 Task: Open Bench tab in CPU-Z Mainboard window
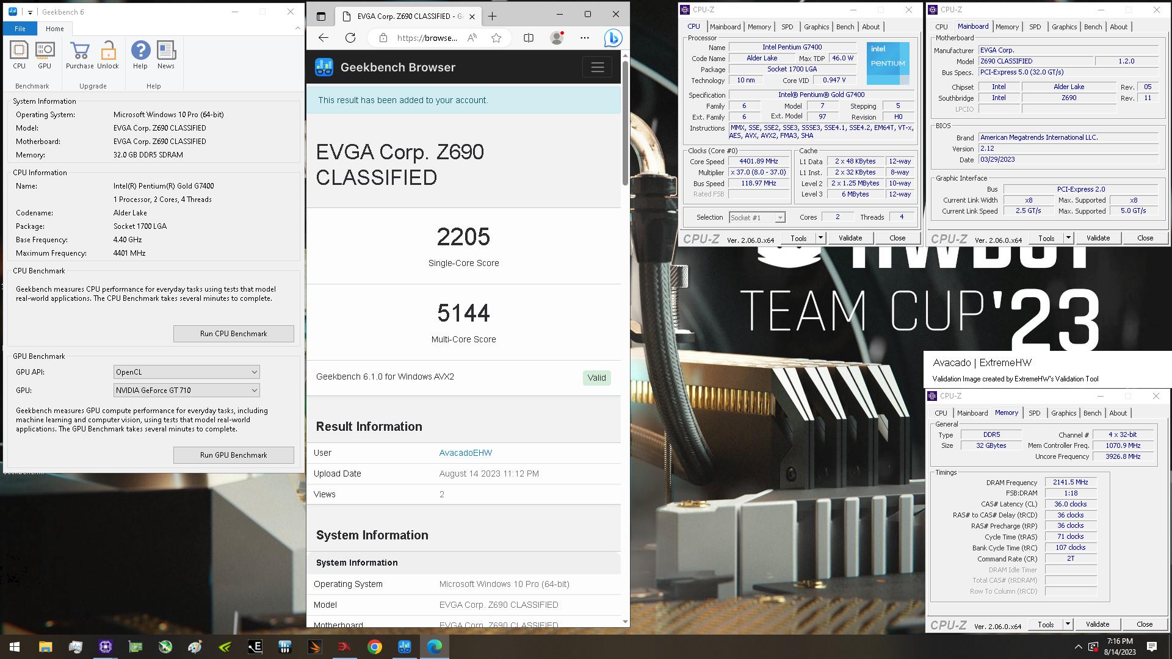1093,27
